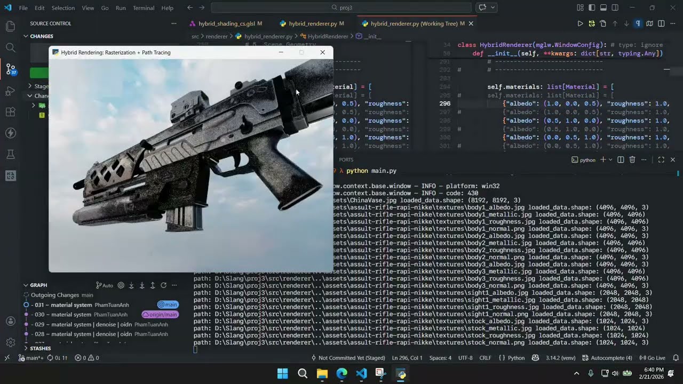Image resolution: width=683 pixels, height=384 pixels.
Task: Close the terminal panel
Action: pos(672,159)
